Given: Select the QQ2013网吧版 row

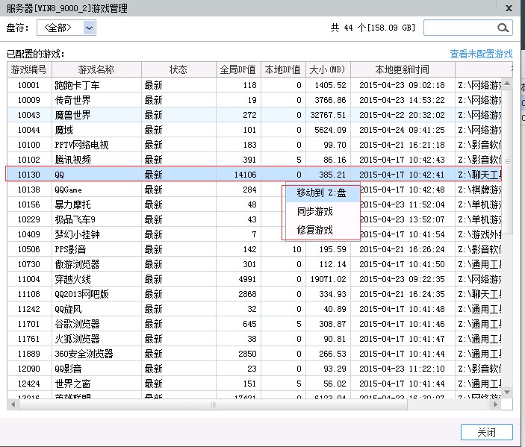Looking at the screenshot, I should pos(254,294).
